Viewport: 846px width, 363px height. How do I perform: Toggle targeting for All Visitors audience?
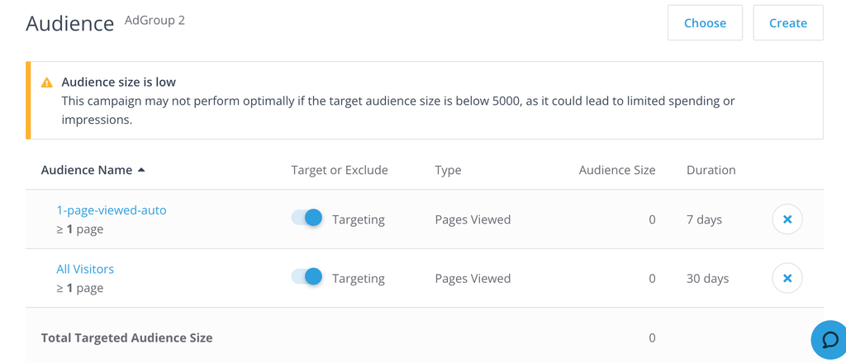tap(307, 276)
